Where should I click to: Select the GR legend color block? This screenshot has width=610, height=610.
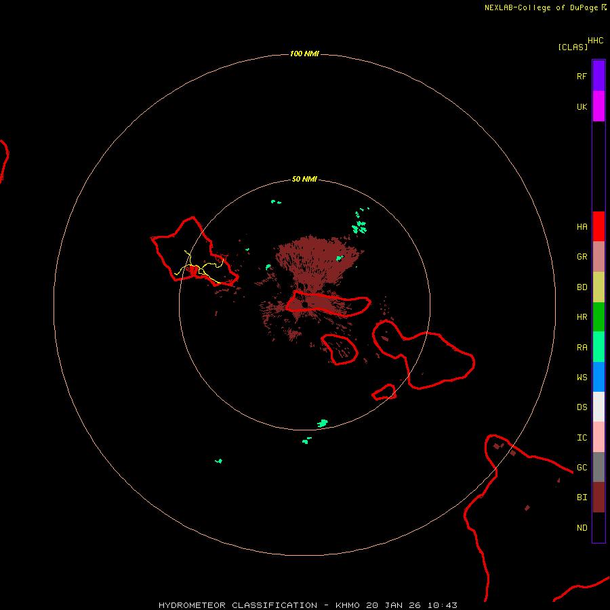point(598,257)
